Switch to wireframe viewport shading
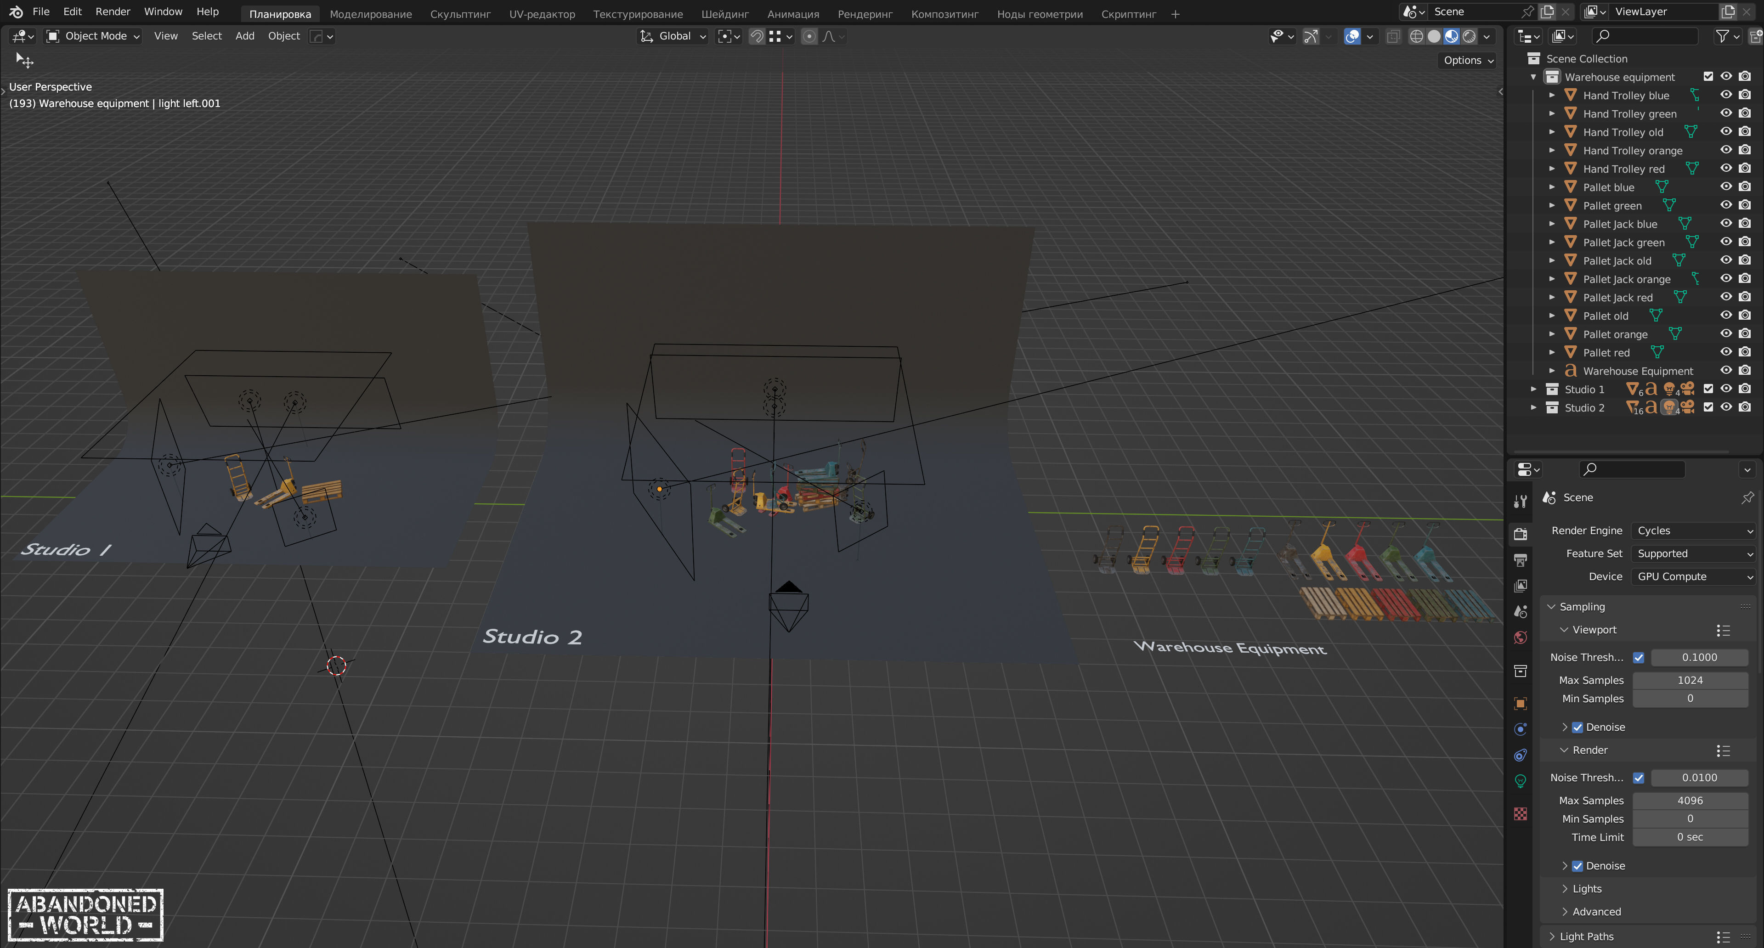This screenshot has height=948, width=1764. [x=1416, y=36]
